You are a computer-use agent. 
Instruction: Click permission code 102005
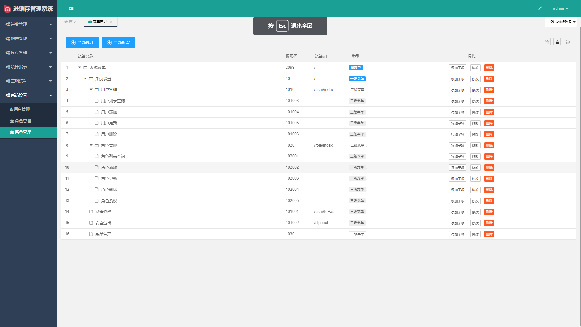pyautogui.click(x=292, y=201)
